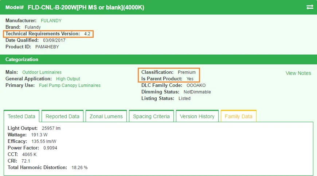Click the Product ID value PAM4HEBY
Screen dimensions: 317x176
47,47
